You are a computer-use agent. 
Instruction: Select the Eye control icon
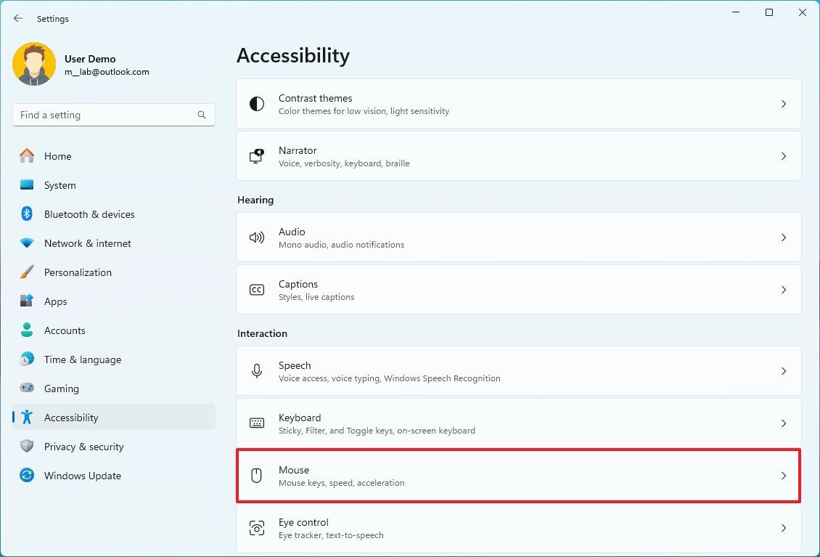(x=257, y=528)
